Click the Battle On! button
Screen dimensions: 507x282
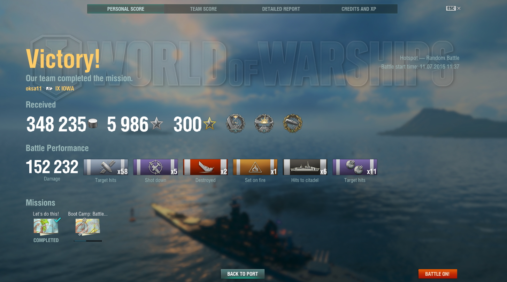coord(438,274)
